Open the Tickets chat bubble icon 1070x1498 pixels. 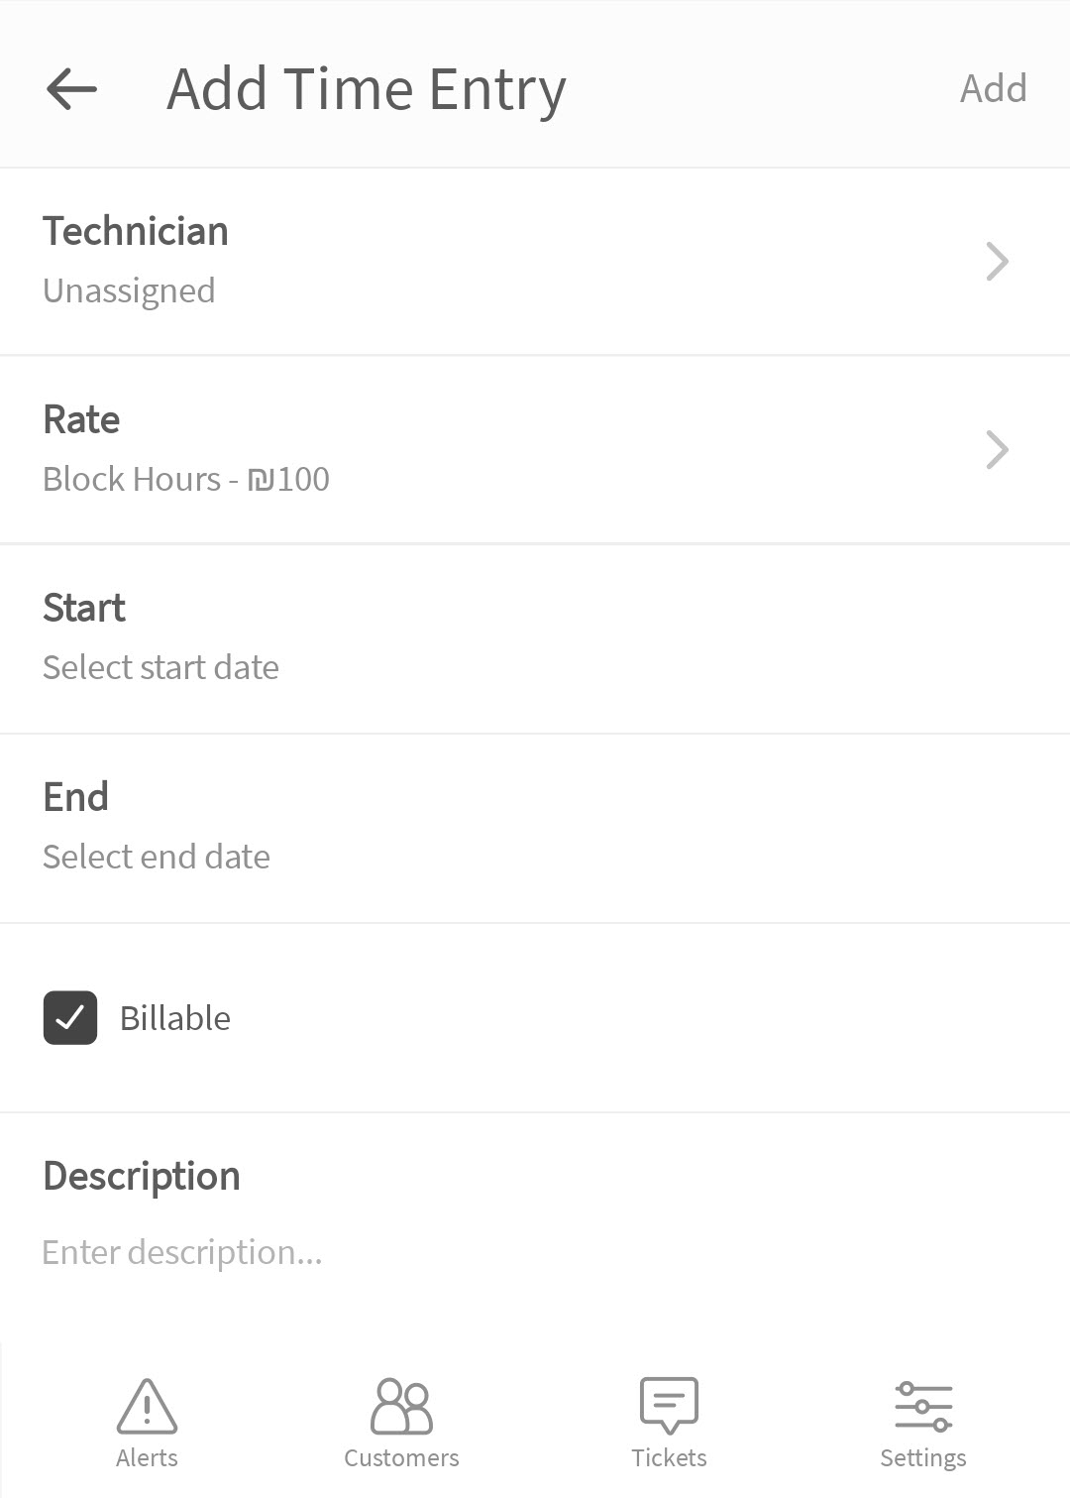pos(669,1406)
